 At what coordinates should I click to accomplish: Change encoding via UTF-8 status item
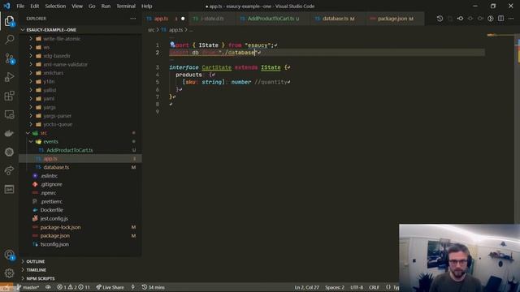(x=357, y=287)
